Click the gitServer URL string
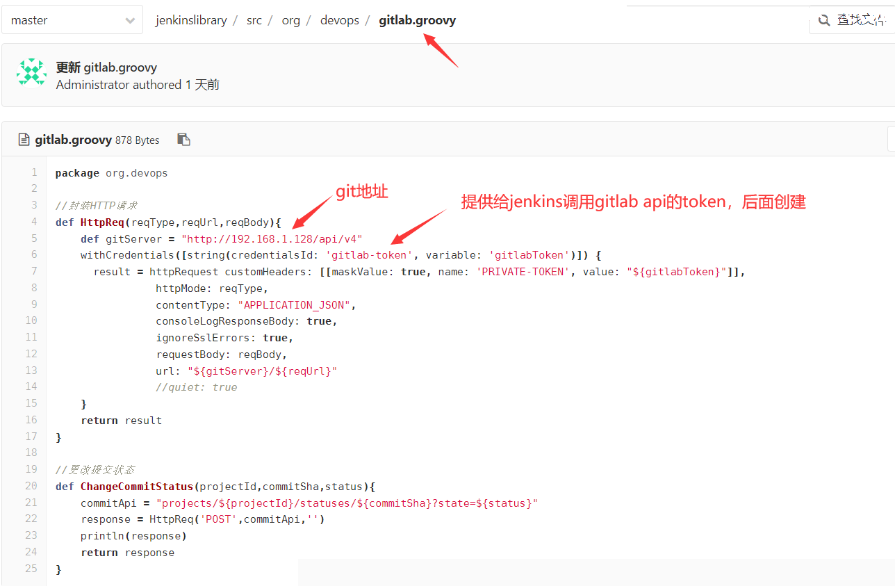This screenshot has height=586, width=895. 272,239
